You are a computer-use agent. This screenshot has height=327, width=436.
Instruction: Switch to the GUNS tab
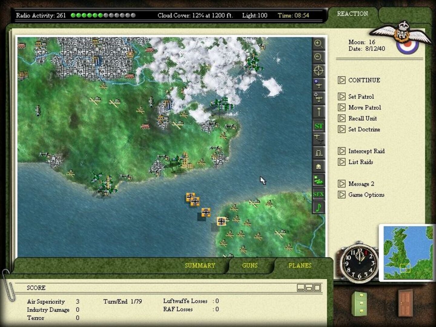[249, 266]
